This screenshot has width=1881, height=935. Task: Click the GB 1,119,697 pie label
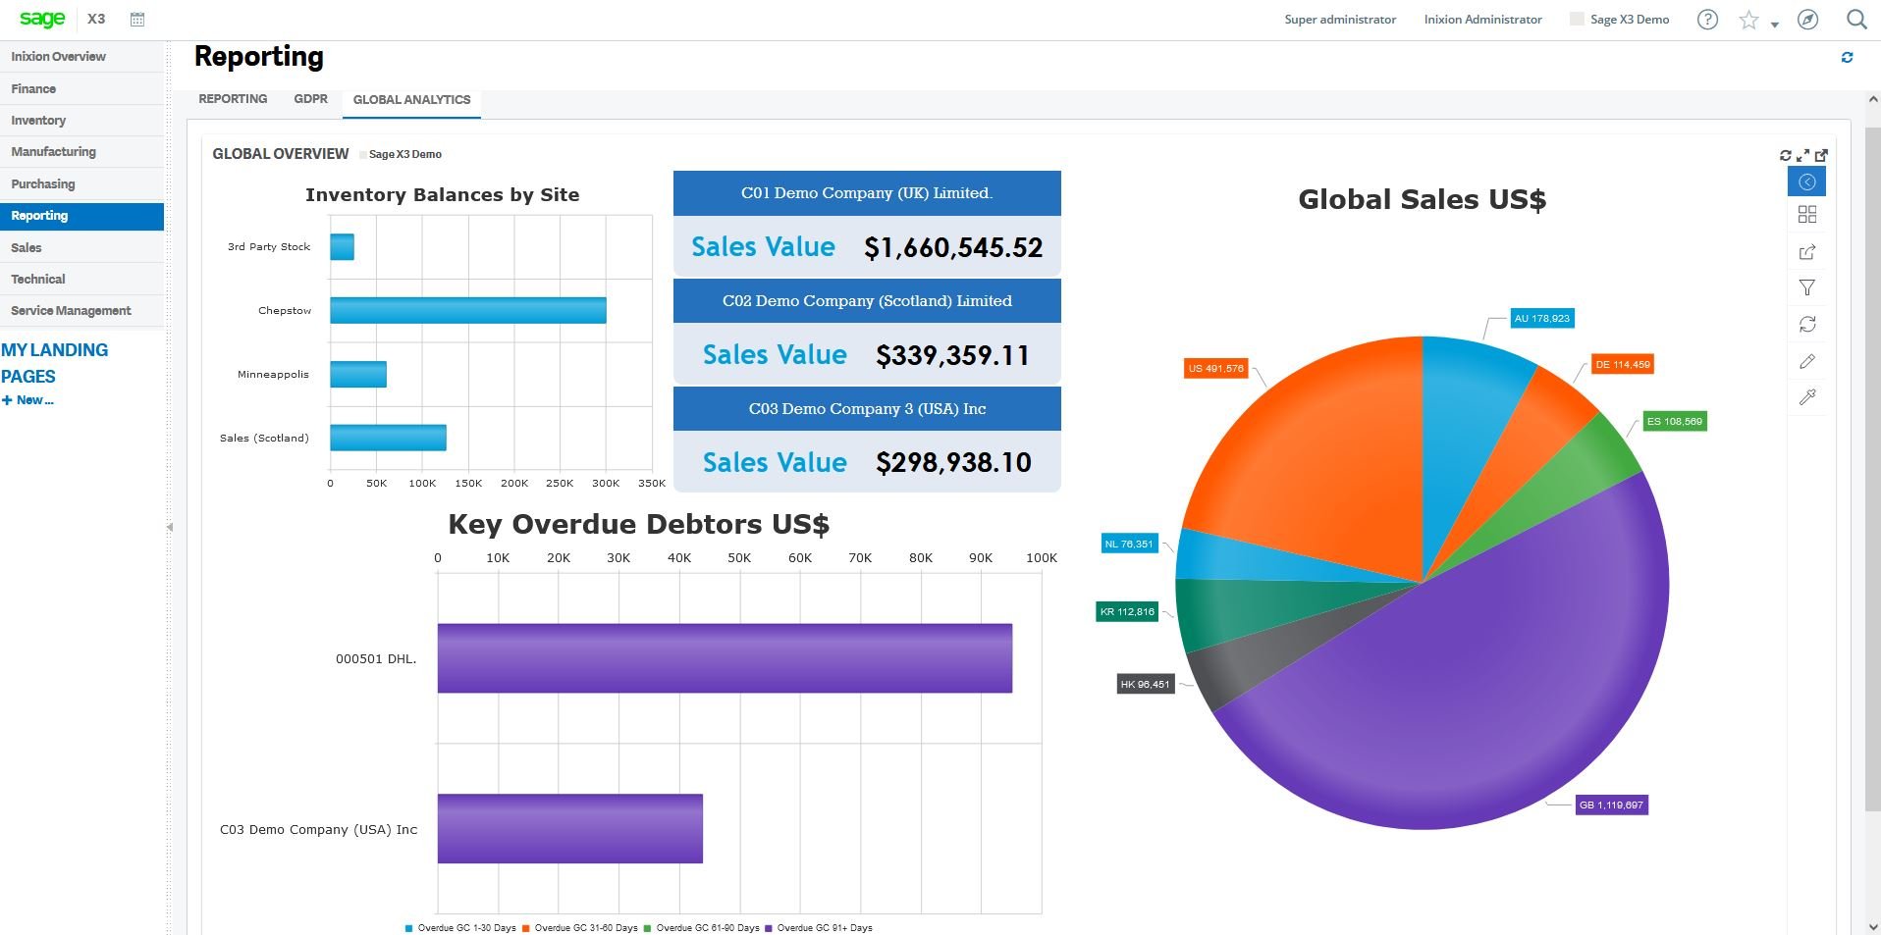tap(1611, 805)
